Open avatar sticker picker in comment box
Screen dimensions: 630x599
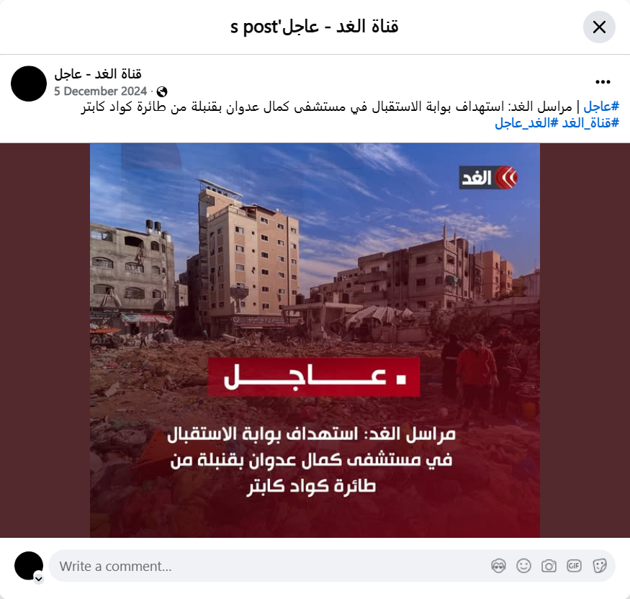click(498, 566)
